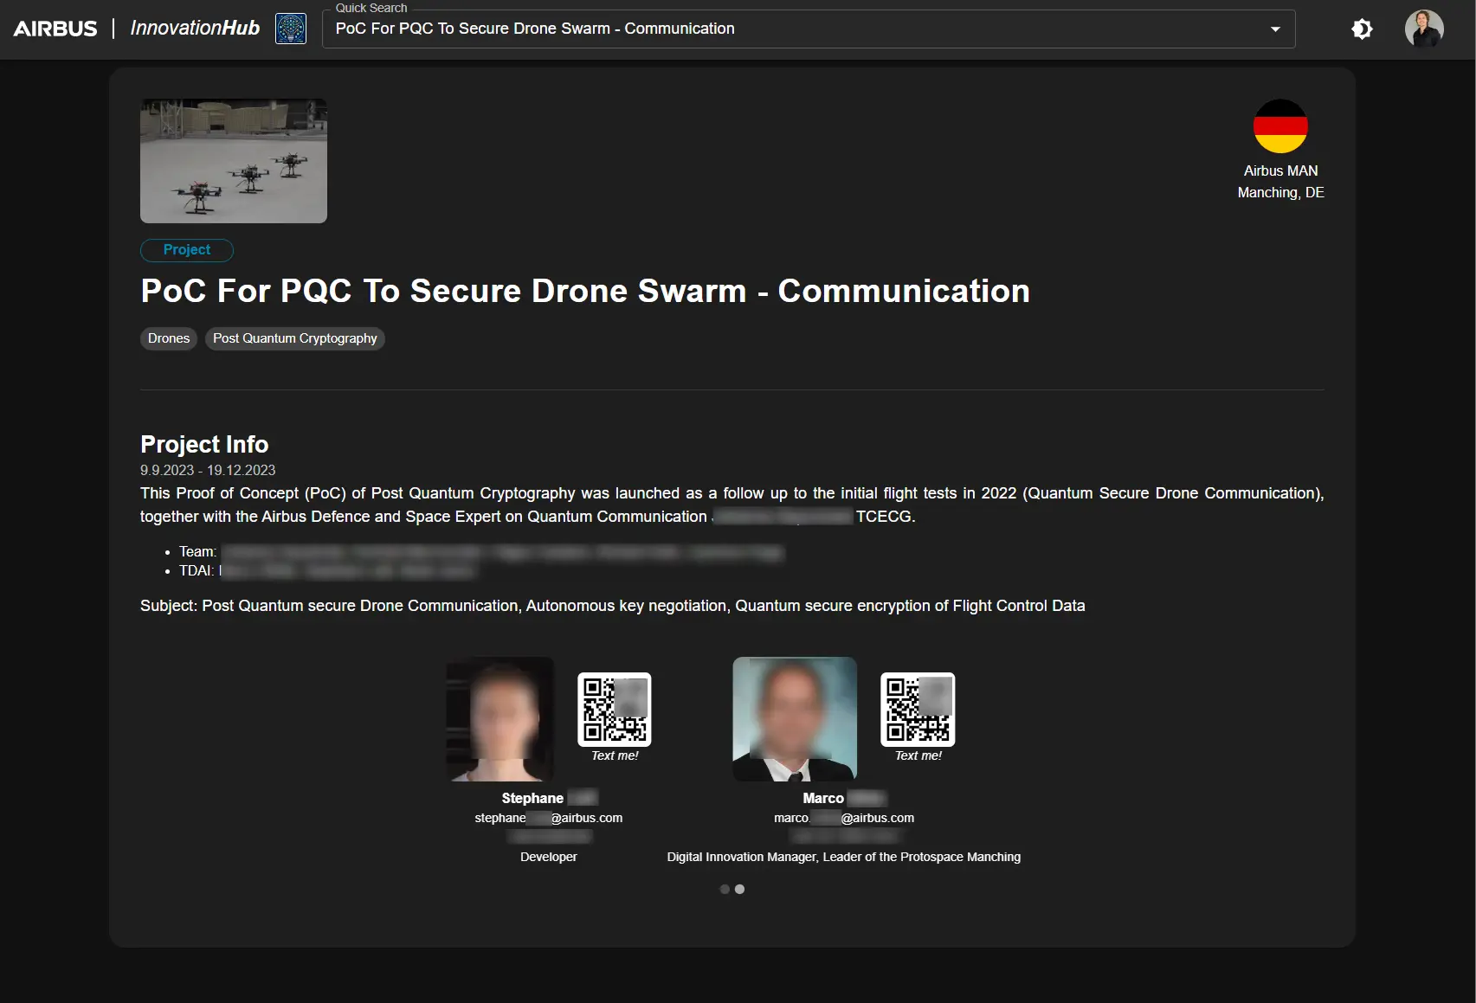Click the Team bullet label
This screenshot has height=1003, width=1476.
(197, 551)
